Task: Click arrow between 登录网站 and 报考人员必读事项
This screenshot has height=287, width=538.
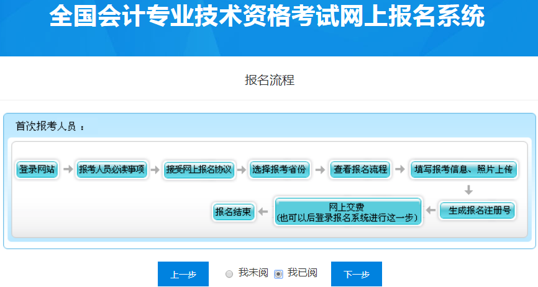Action: pyautogui.click(x=67, y=169)
